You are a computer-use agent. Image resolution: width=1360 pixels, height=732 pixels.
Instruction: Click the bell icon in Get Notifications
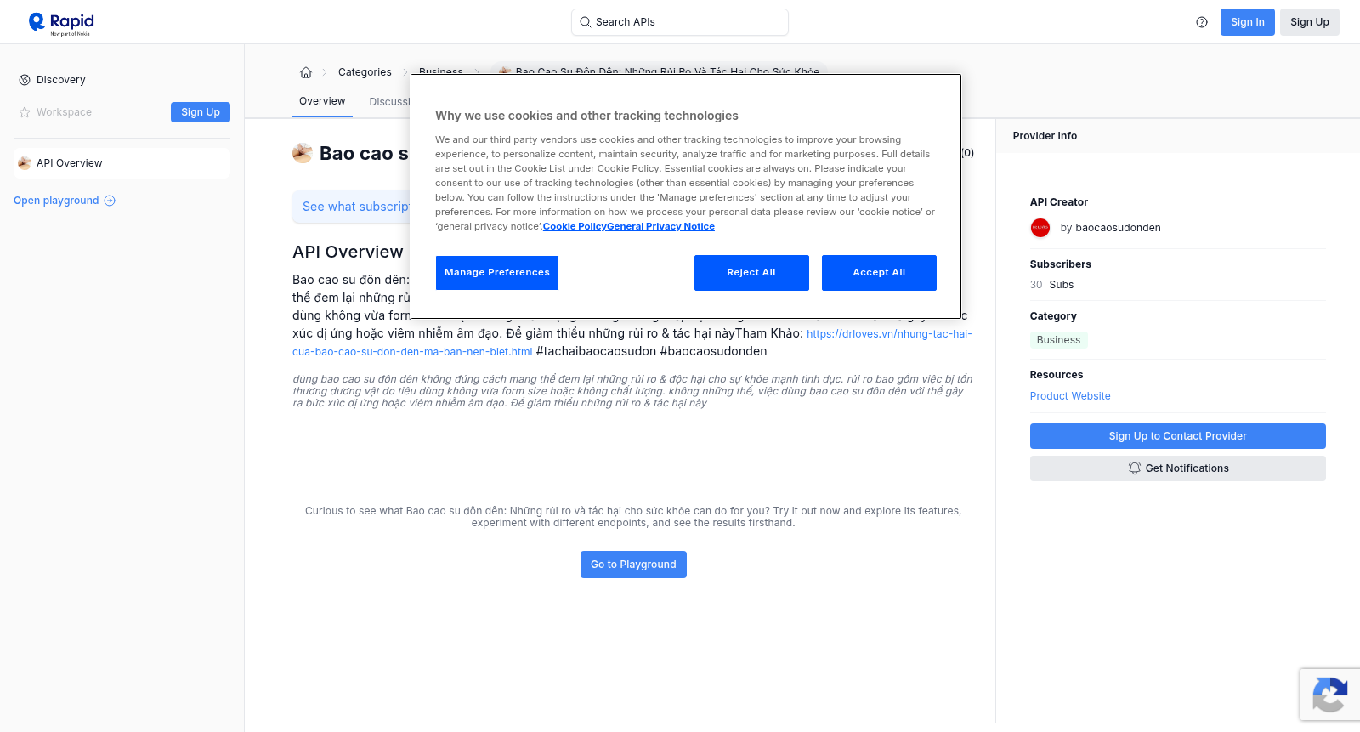click(x=1134, y=468)
